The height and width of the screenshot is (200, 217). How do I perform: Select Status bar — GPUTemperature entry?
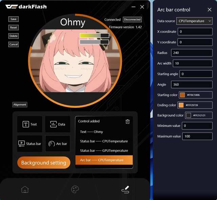(x=104, y=151)
